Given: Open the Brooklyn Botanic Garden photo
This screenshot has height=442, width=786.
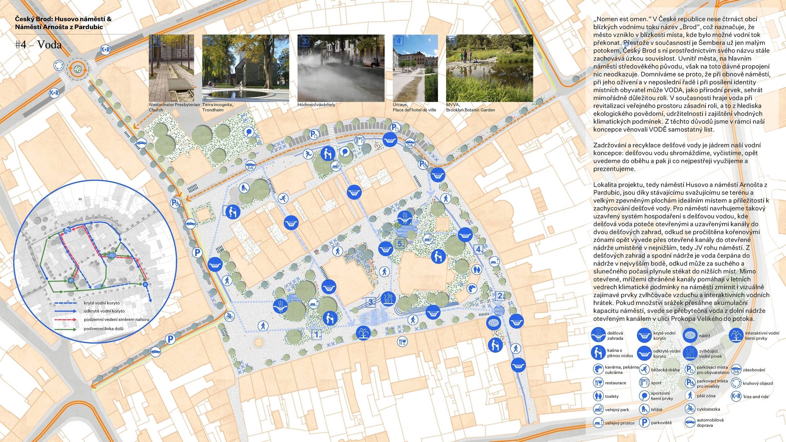Looking at the screenshot, I should tap(489, 68).
